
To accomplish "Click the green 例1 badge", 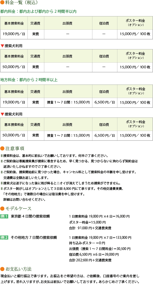I will [x=4, y=216].
